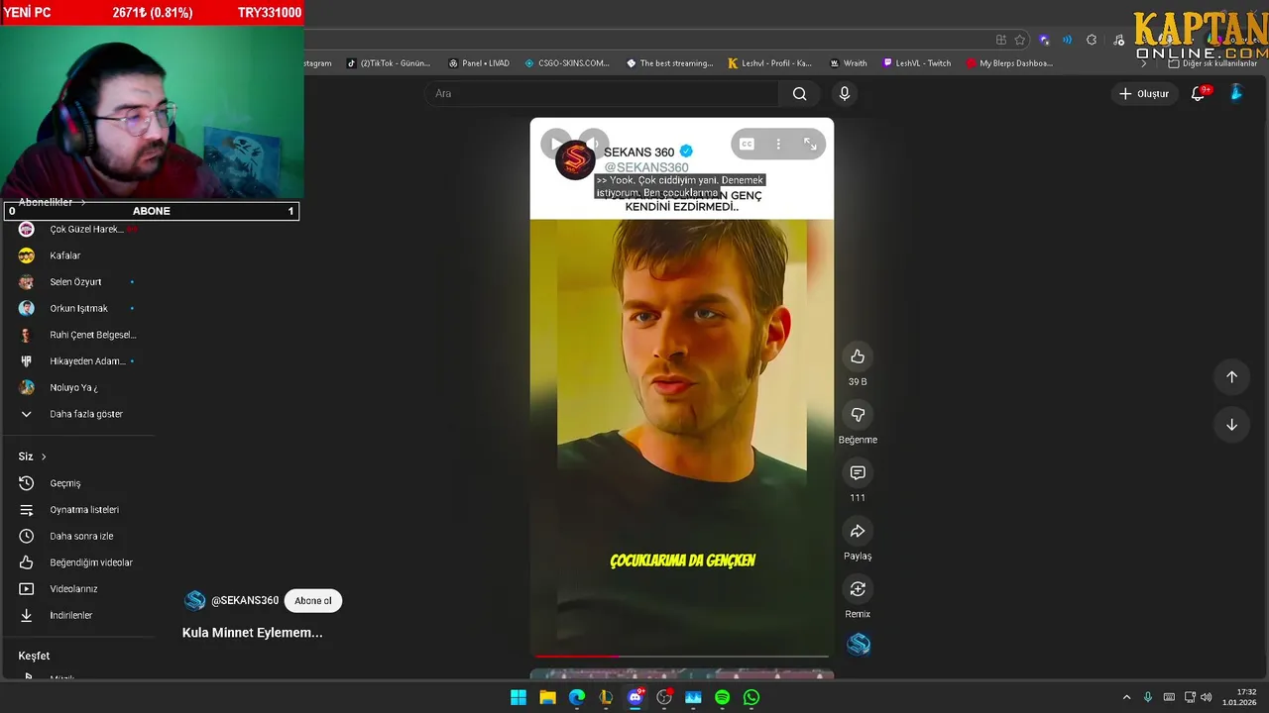Open the My Blerps Dashboard bookmark
This screenshot has width=1269, height=713.
(x=1009, y=63)
